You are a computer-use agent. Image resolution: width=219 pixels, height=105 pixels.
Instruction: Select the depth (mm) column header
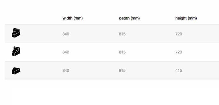click(129, 18)
